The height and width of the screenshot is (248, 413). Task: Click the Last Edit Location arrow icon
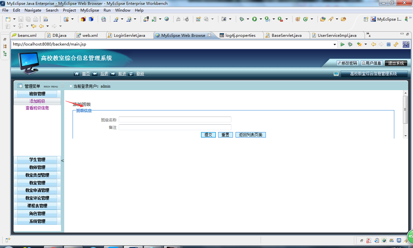[x=33, y=26]
